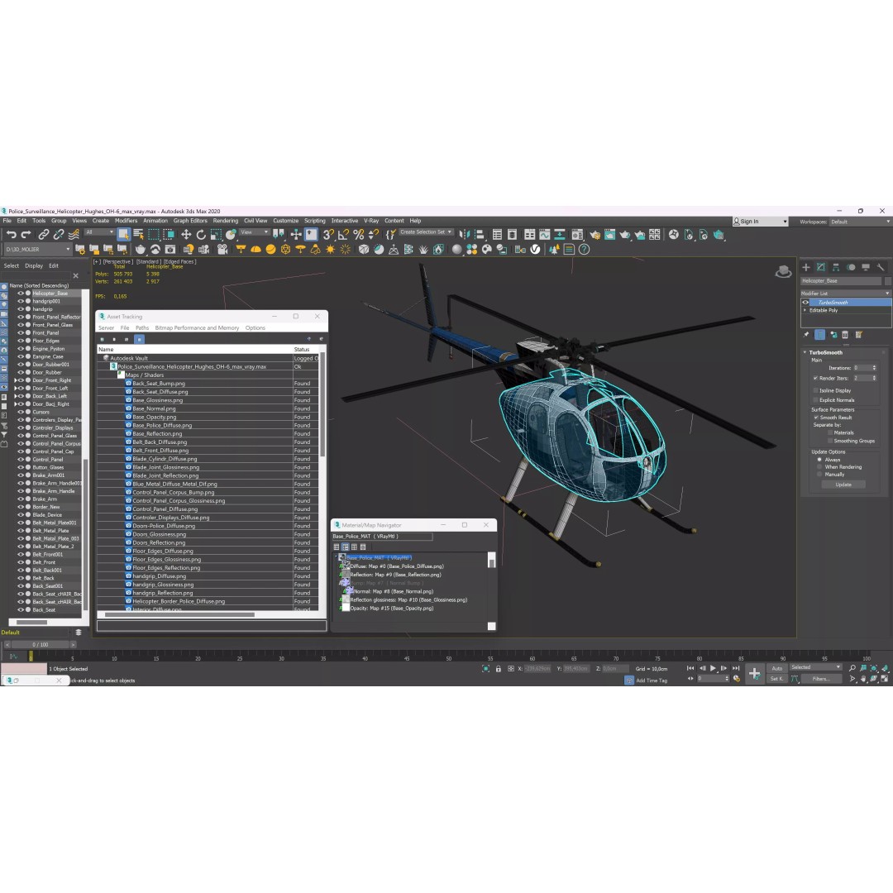Remove modifier with the trash can icon
Viewport: 893px width, 893px height.
click(845, 335)
